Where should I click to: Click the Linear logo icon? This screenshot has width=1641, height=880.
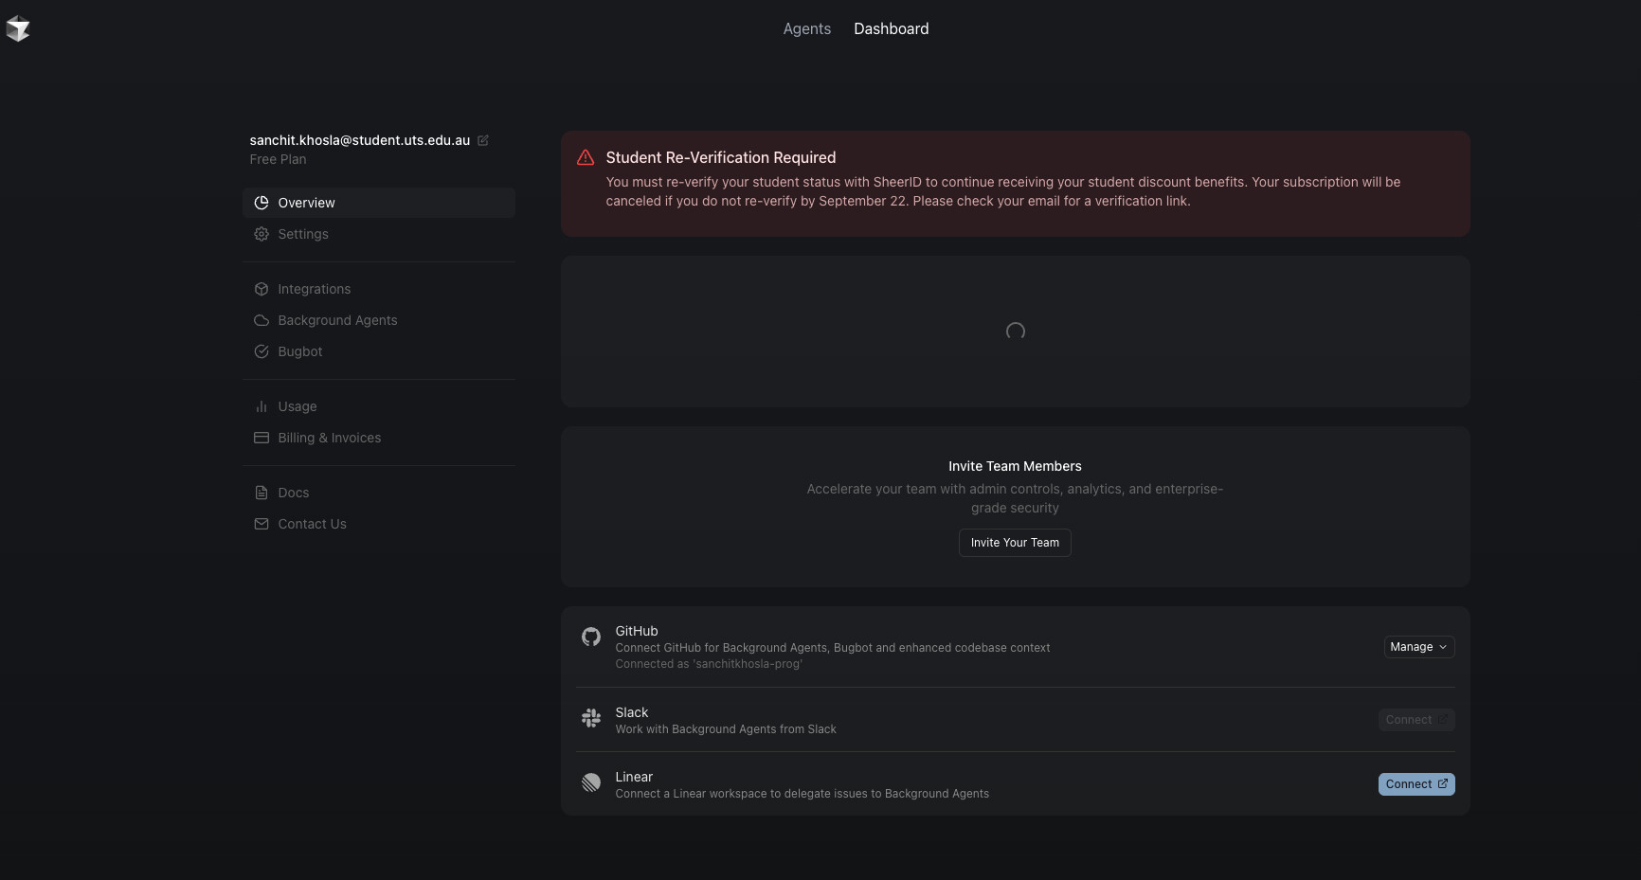coord(591,782)
